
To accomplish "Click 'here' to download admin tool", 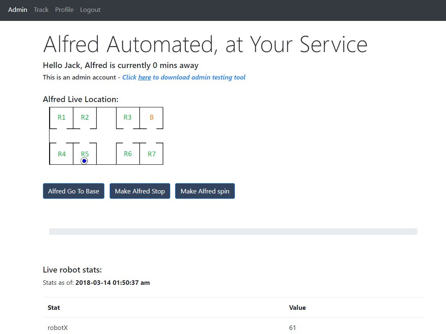I will [x=144, y=77].
